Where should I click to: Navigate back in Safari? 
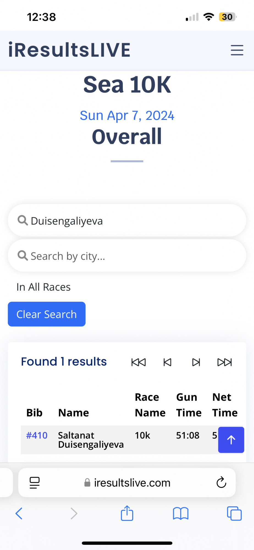point(19,513)
